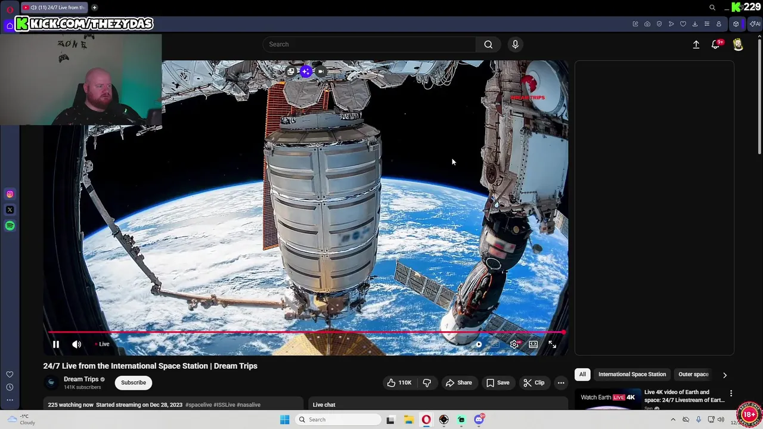Select the All filter chip
This screenshot has height=429, width=763.
[x=582, y=374]
